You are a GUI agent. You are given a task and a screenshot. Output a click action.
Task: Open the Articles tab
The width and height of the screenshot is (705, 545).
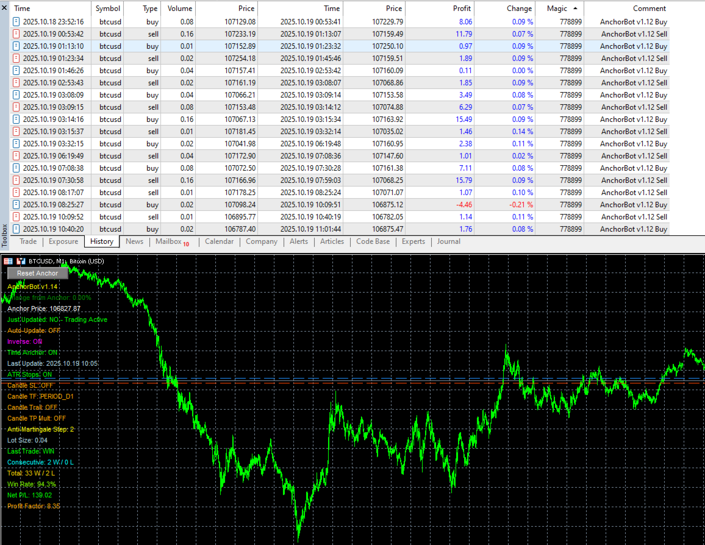(332, 241)
